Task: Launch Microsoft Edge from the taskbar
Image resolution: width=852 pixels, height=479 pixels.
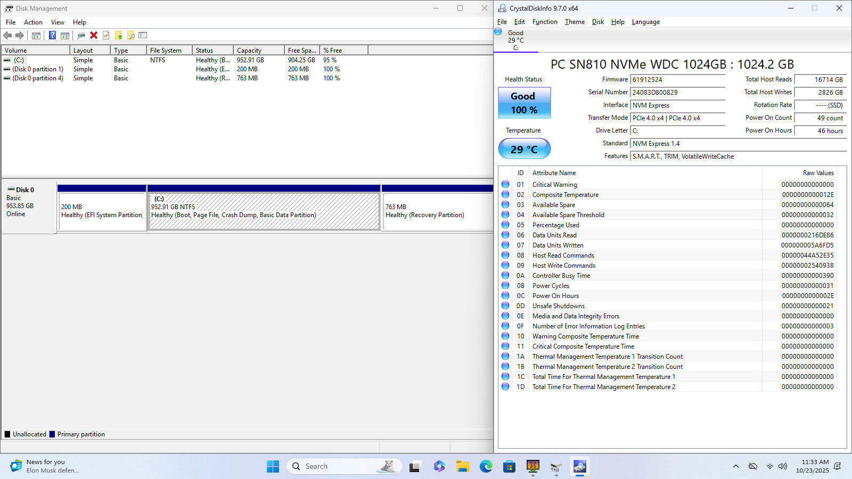Action: pyautogui.click(x=486, y=466)
